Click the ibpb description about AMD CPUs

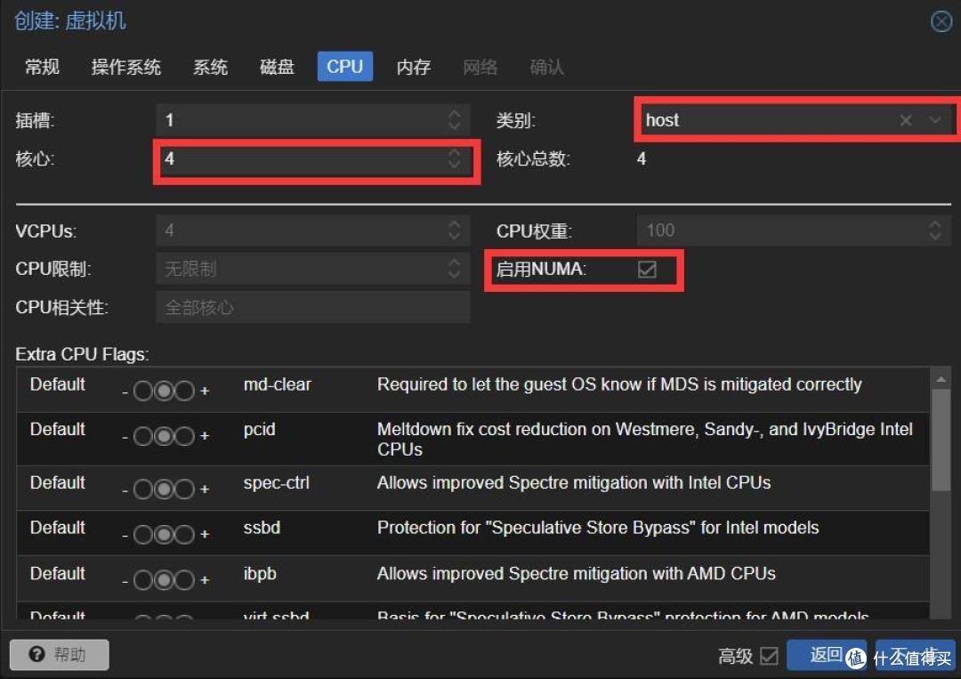576,574
